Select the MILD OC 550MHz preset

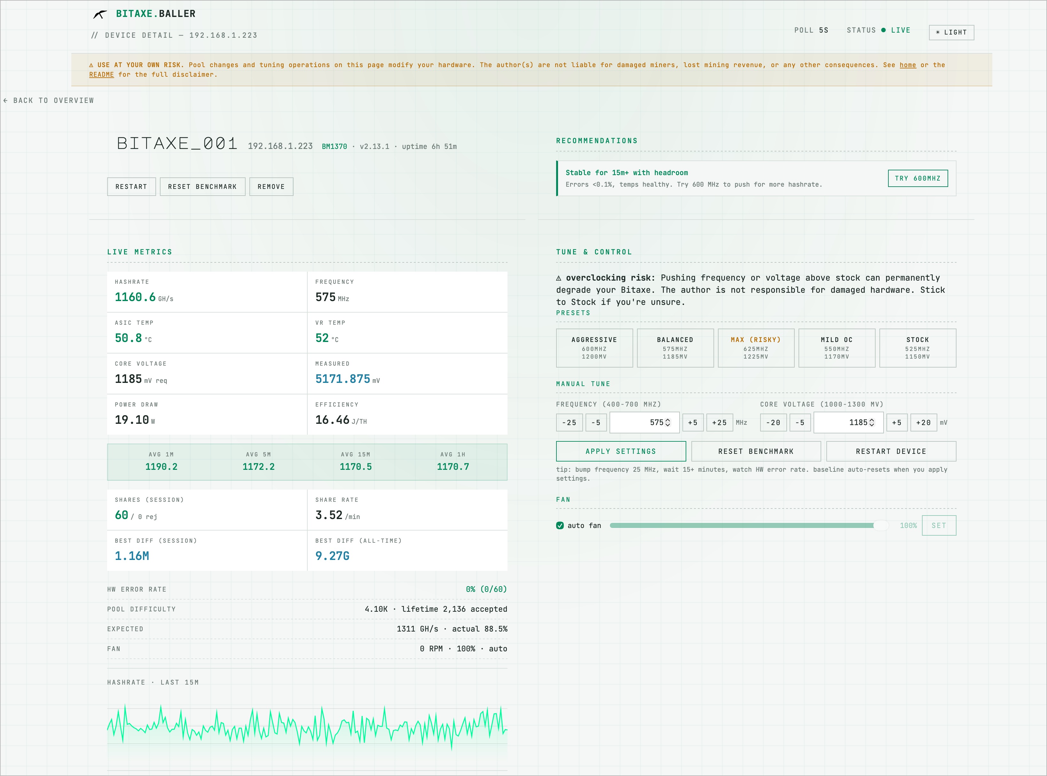tap(837, 348)
